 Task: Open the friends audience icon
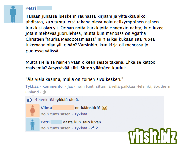pos(45,92)
